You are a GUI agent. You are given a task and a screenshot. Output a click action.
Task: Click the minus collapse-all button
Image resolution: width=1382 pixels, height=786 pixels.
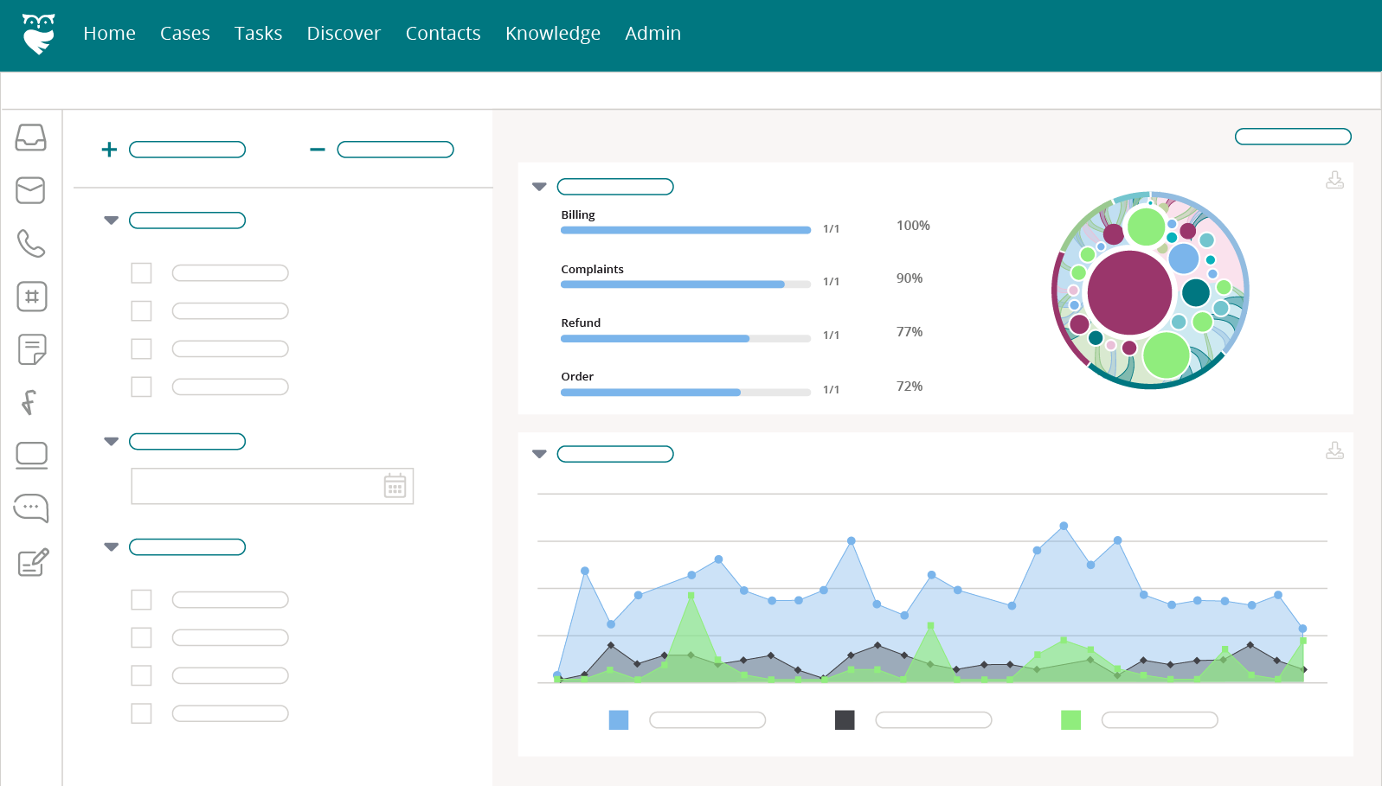(318, 150)
